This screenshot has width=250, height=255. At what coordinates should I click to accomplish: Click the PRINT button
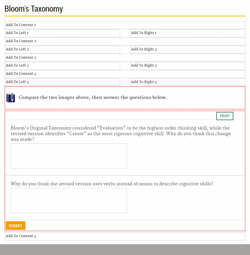pyautogui.click(x=225, y=116)
